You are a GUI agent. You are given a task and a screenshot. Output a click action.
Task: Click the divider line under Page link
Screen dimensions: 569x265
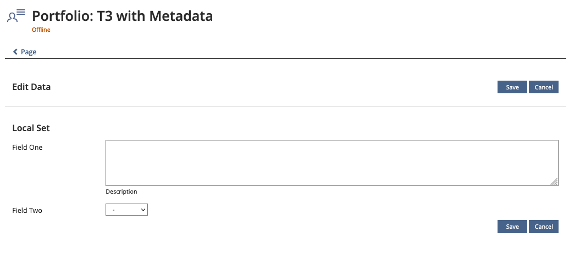click(285, 58)
